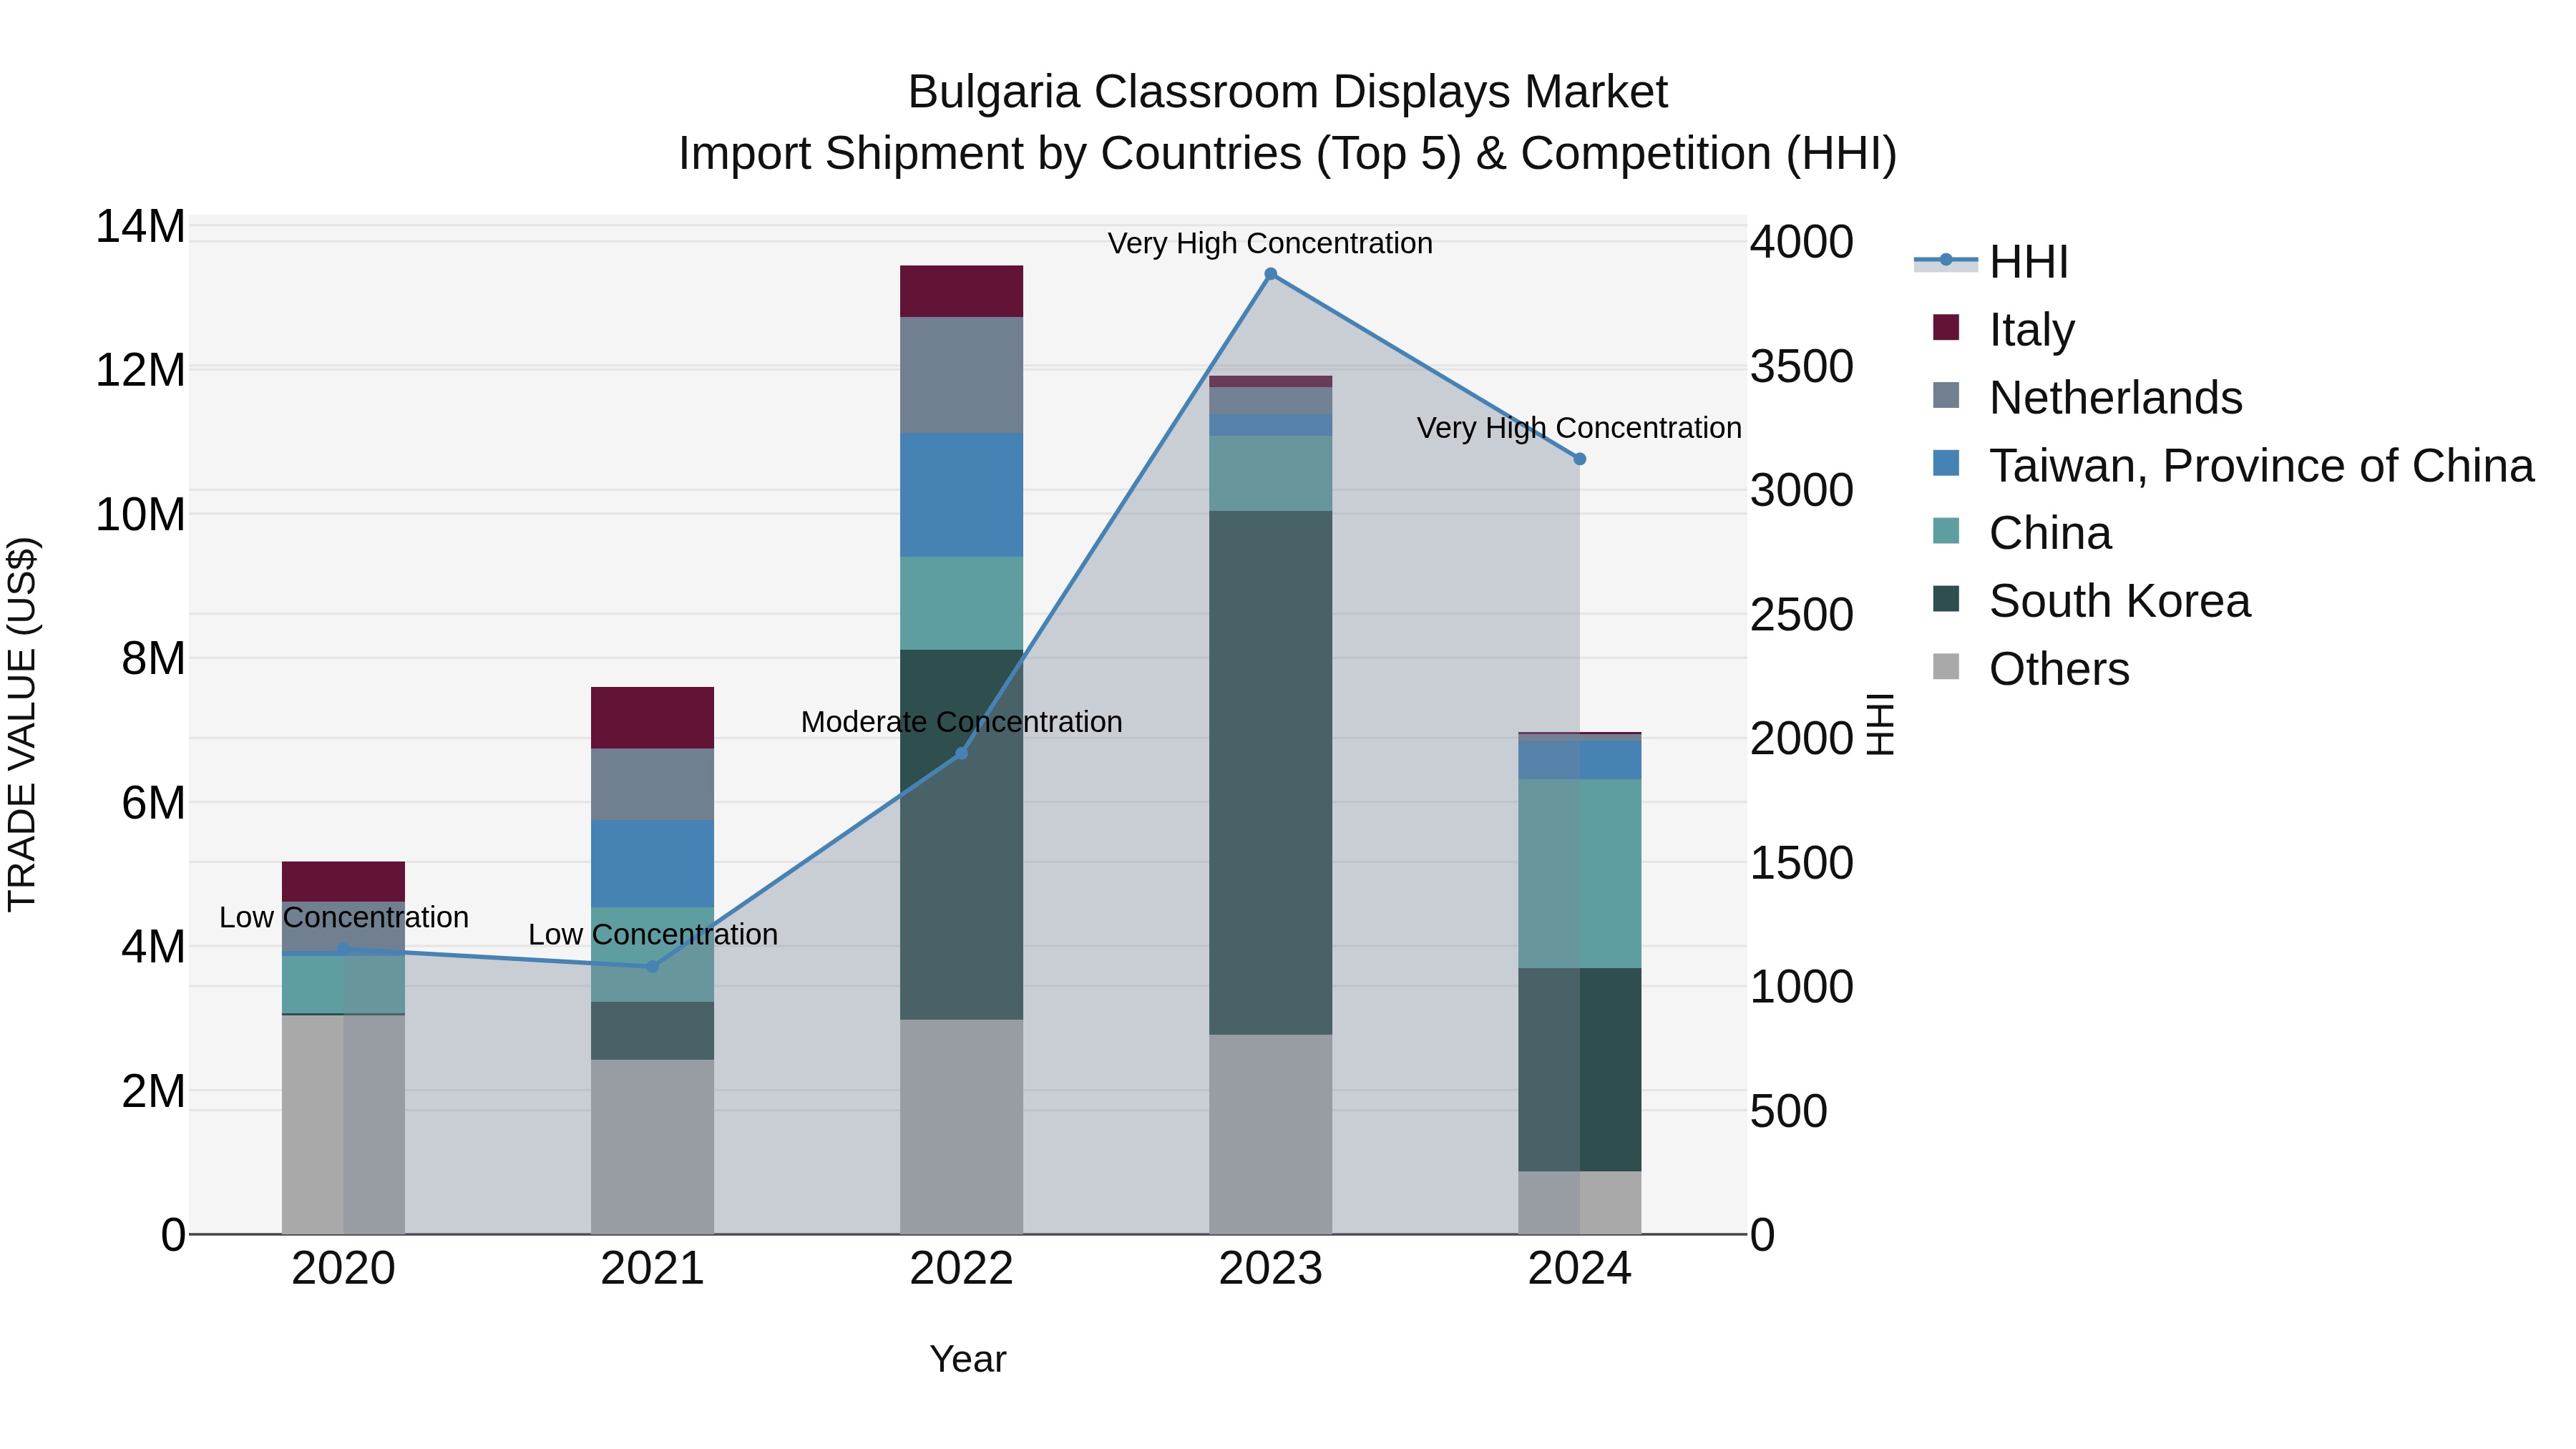This screenshot has height=1449, width=2576.
Task: Toggle Taiwan, Province of China legend entry
Action: pyautogui.click(x=2234, y=465)
